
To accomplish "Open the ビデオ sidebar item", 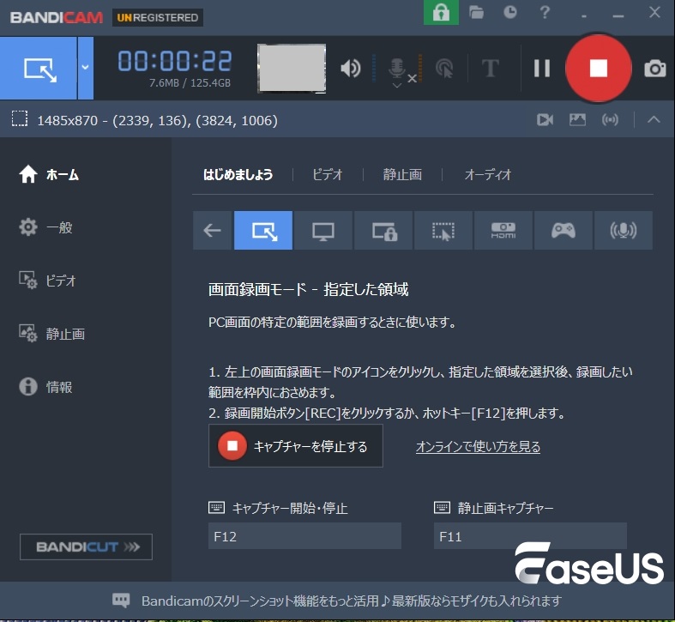I will (47, 281).
